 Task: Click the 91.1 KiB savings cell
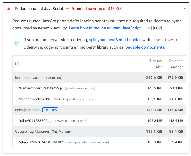[177, 88]
